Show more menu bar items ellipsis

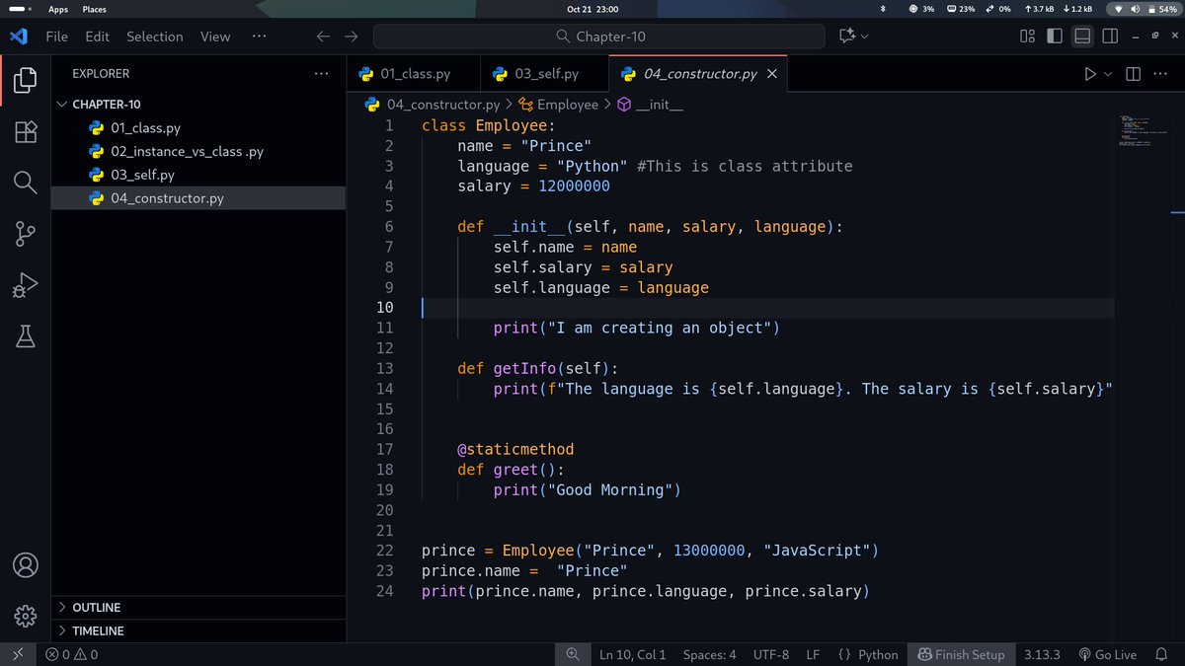pyautogui.click(x=259, y=37)
